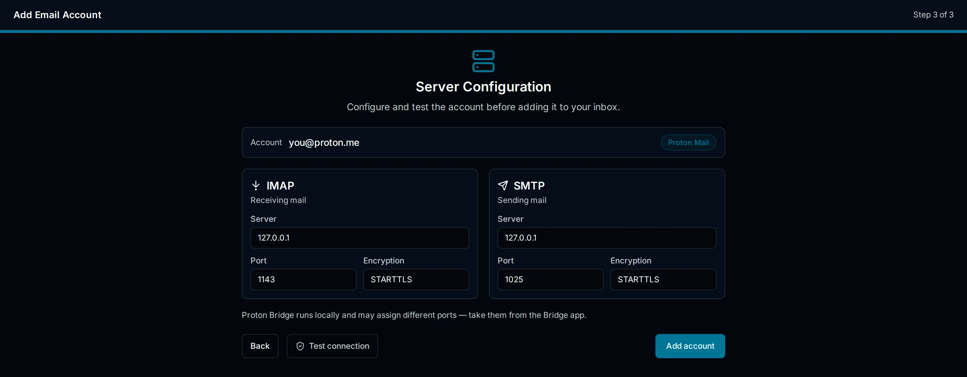967x377 pixels.
Task: Open the SMTP Encryption STARTTLS dropdown
Action: [663, 279]
